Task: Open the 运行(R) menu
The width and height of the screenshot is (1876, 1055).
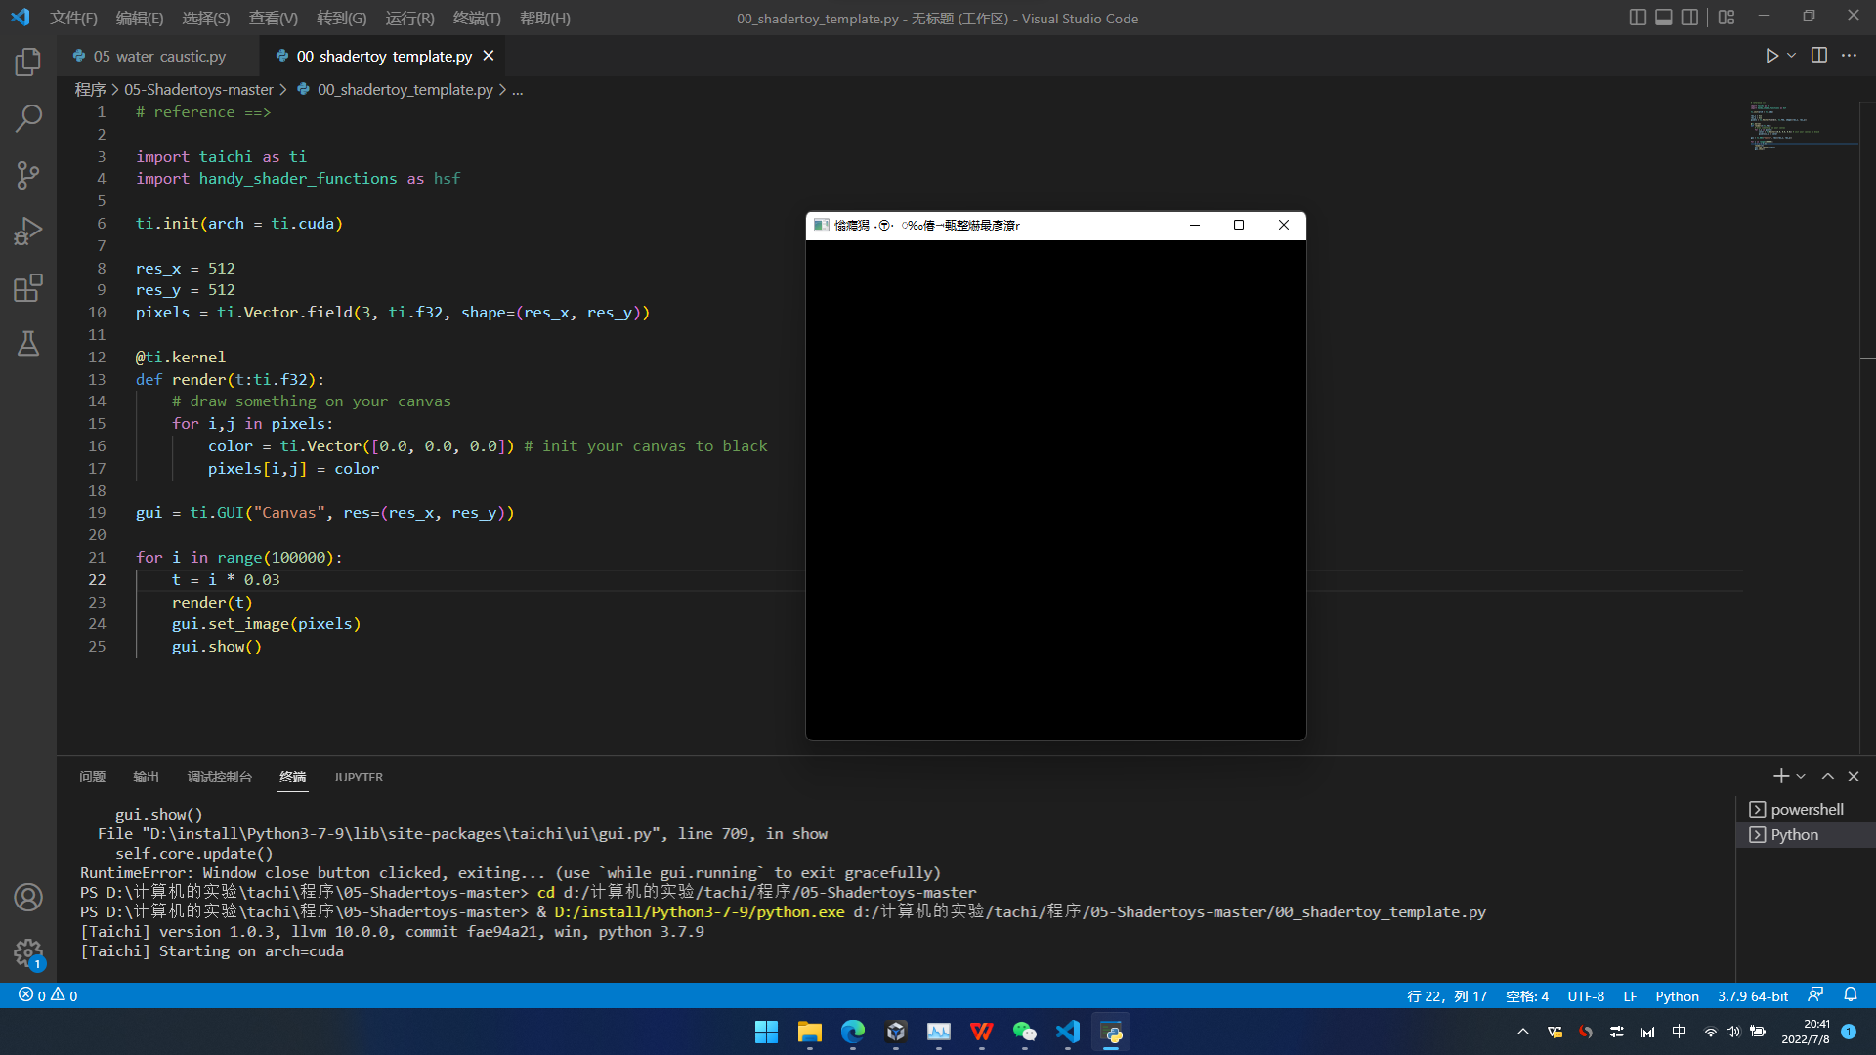Action: click(x=409, y=19)
